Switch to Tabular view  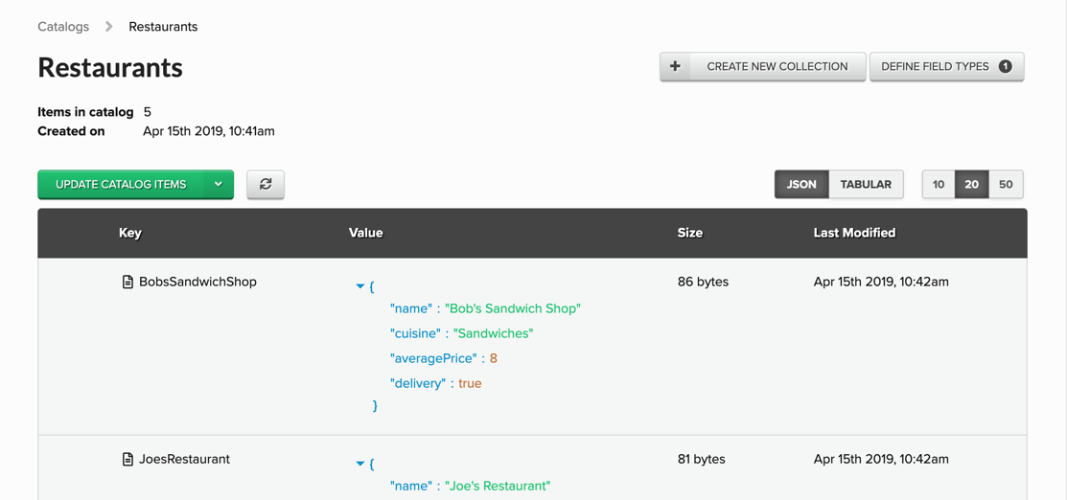pos(866,184)
